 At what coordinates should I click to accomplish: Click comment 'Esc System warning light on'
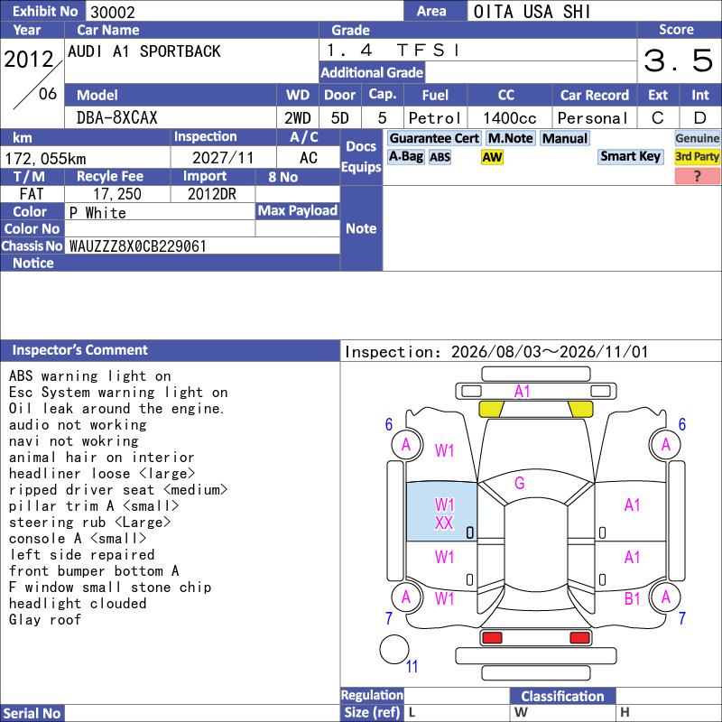(x=118, y=393)
